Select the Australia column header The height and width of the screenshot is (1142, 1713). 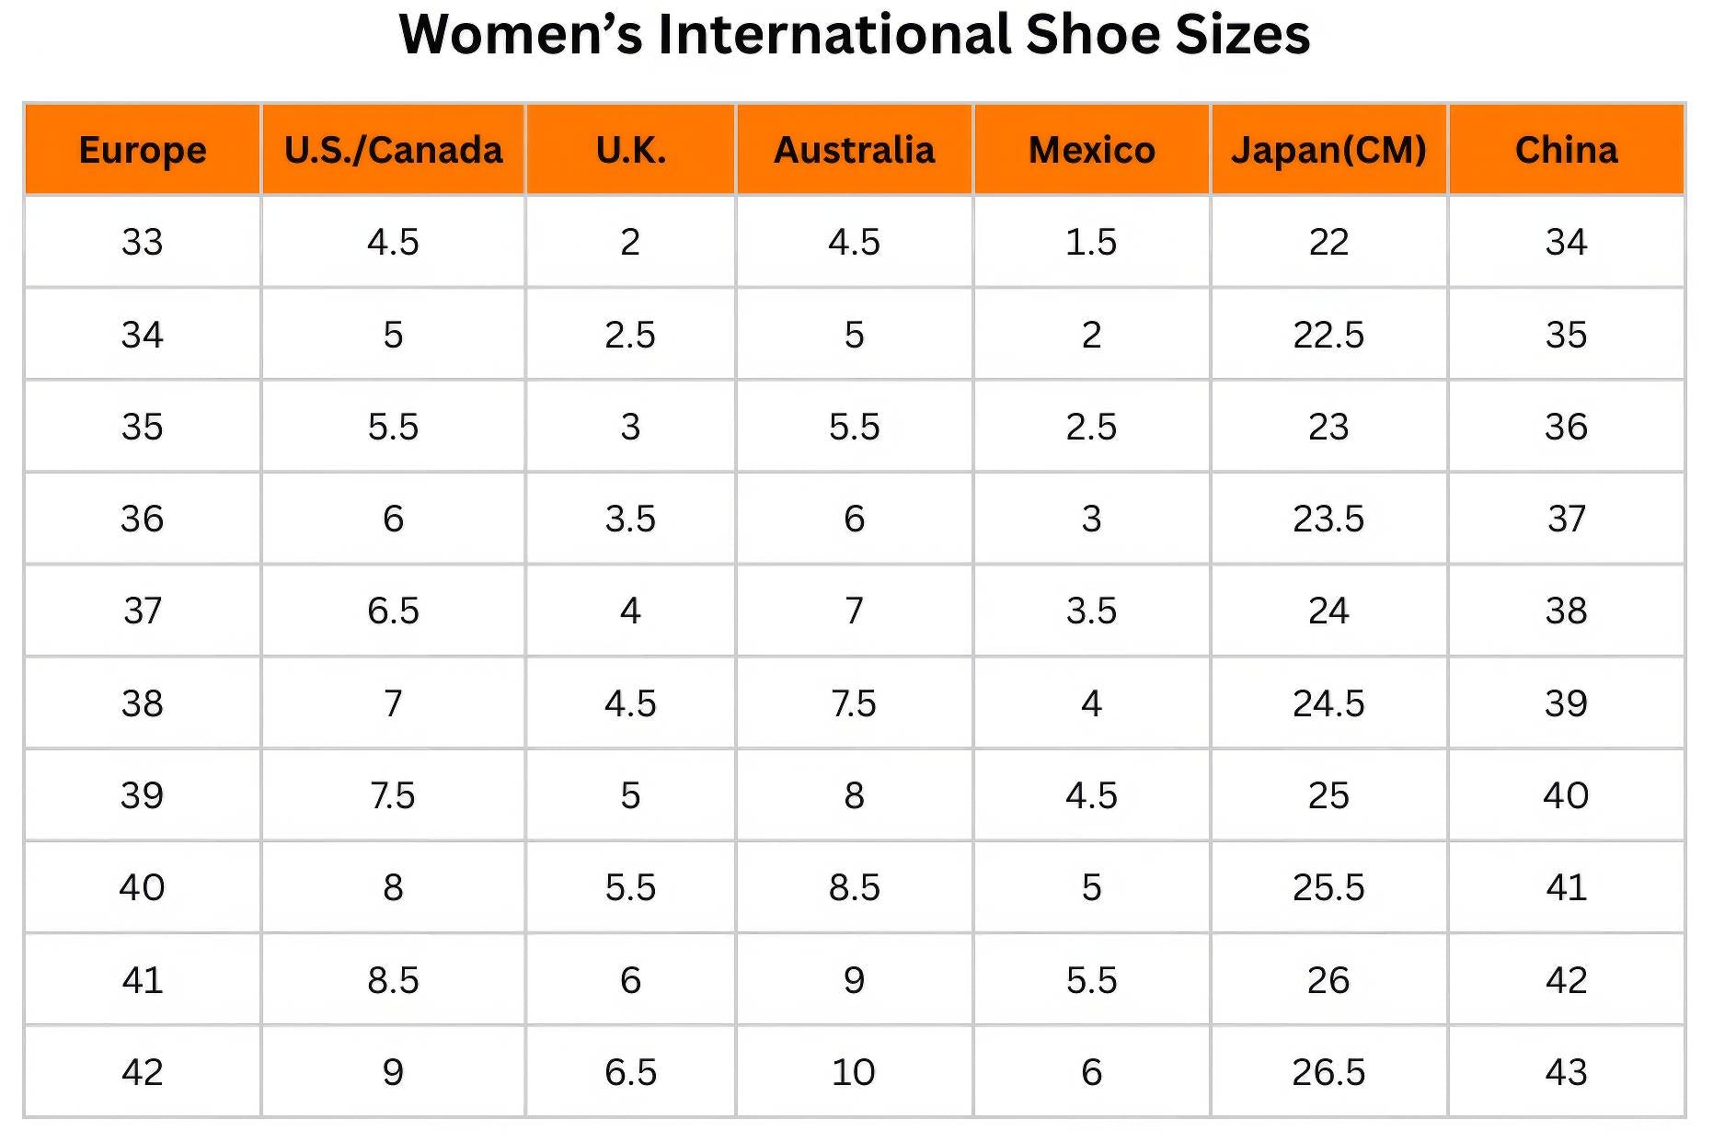tap(854, 150)
